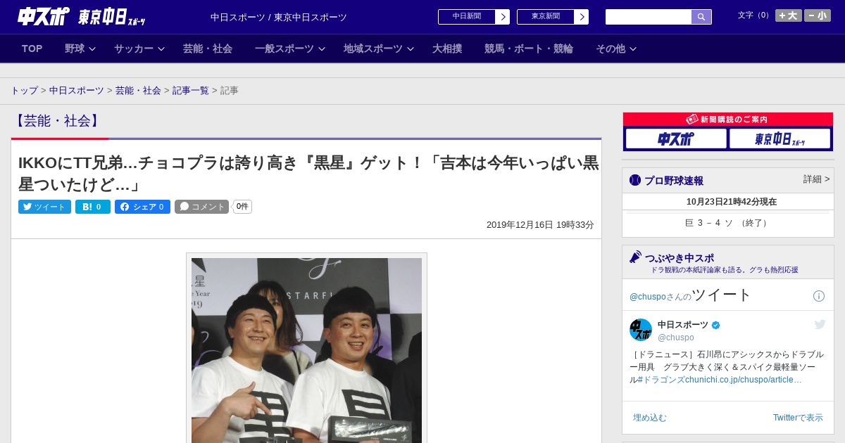Screen dimensions: 845x443
Task: Open 中日スポーツ tweet account name
Action: (x=683, y=325)
